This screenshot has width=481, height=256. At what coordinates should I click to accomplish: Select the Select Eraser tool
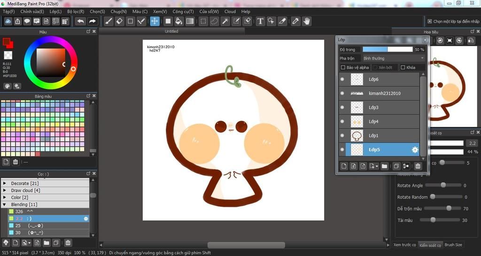click(x=247, y=21)
